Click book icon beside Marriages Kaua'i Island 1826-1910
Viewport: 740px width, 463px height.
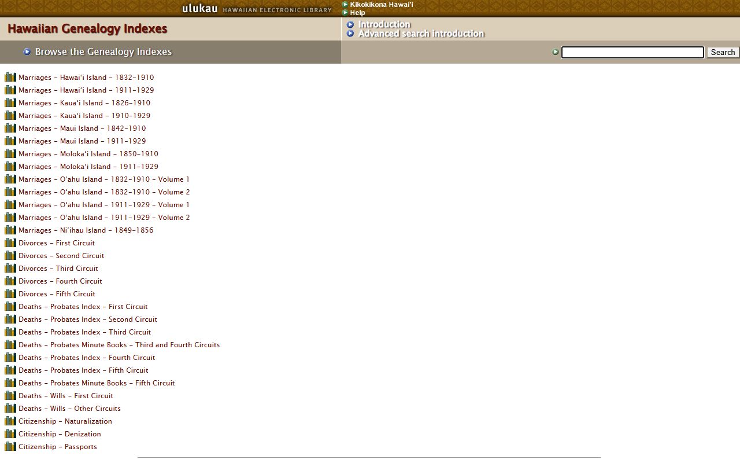click(x=10, y=102)
